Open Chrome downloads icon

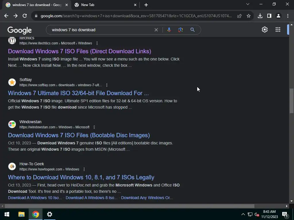pos(260,16)
